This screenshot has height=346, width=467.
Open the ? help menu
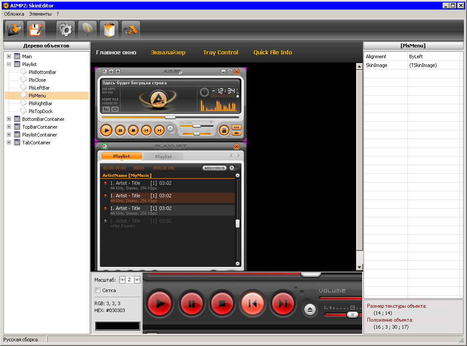(x=58, y=14)
